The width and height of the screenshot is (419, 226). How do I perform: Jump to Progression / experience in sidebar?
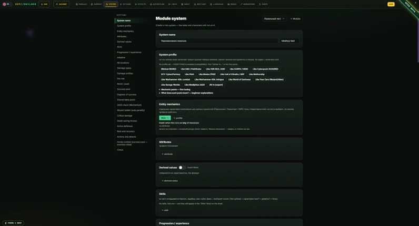[129, 53]
